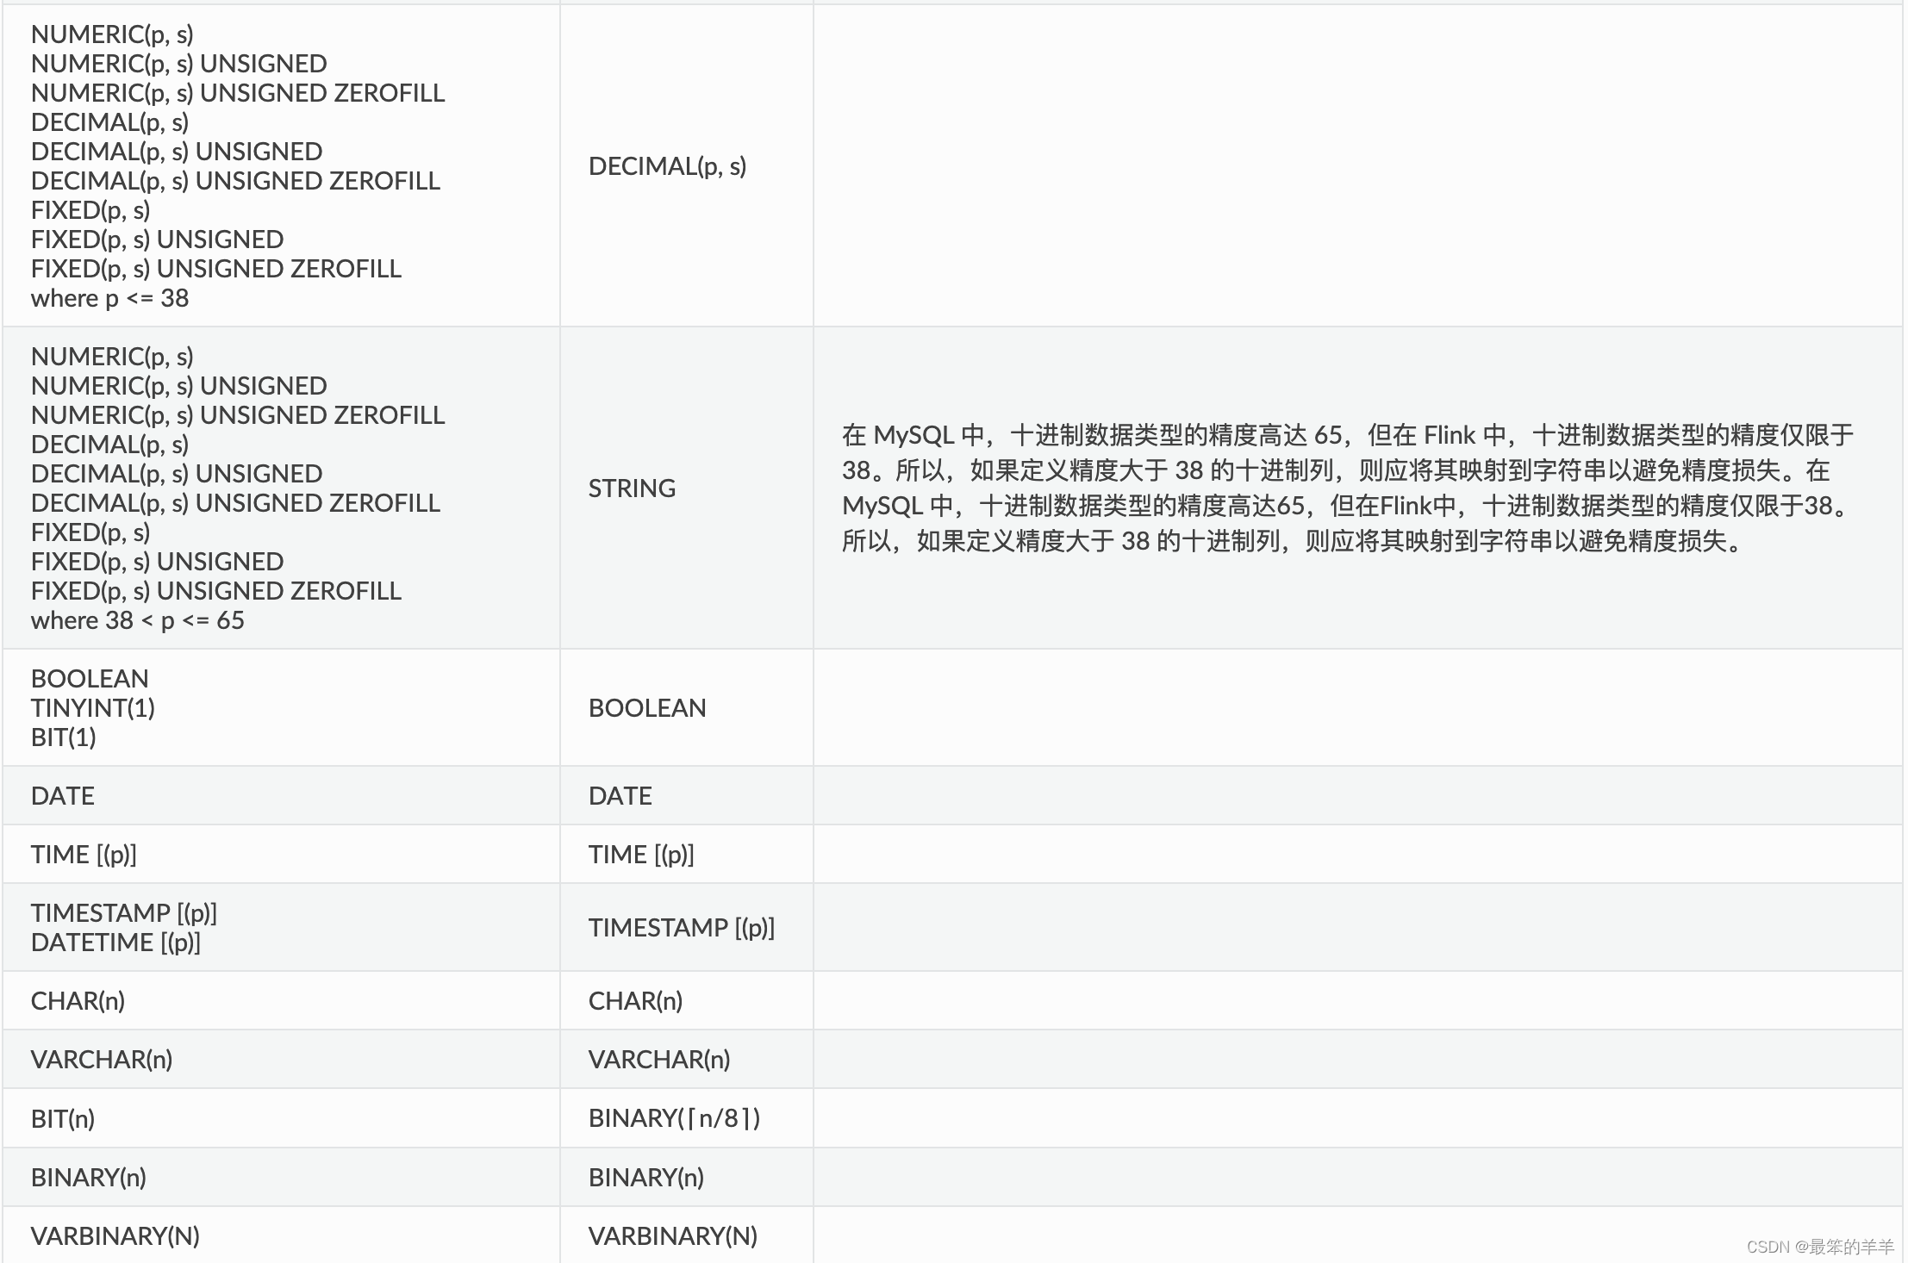Image resolution: width=1908 pixels, height=1263 pixels.
Task: Click the right DATE cell
Action: tap(620, 796)
